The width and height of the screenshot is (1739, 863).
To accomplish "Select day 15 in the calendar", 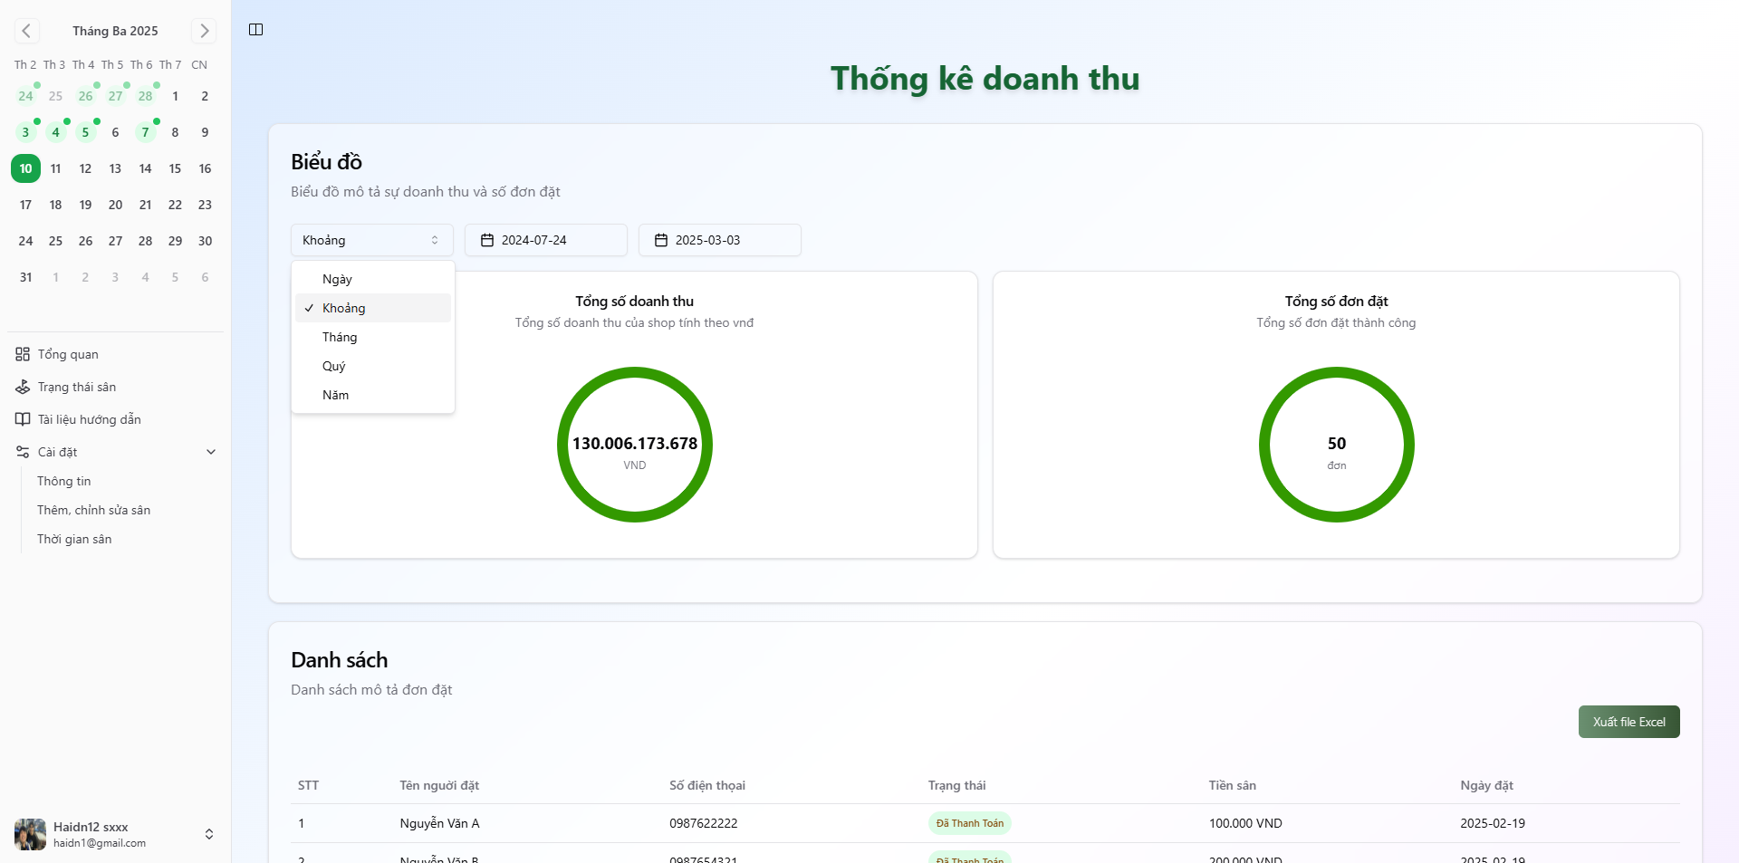I will coord(175,168).
